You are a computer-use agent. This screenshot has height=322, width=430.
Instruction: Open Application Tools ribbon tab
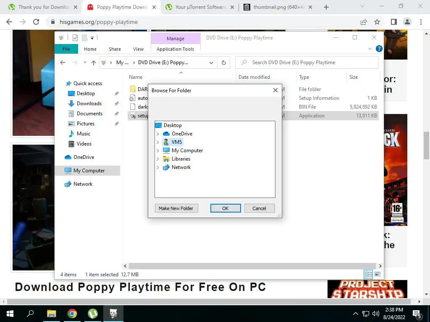tap(175, 49)
